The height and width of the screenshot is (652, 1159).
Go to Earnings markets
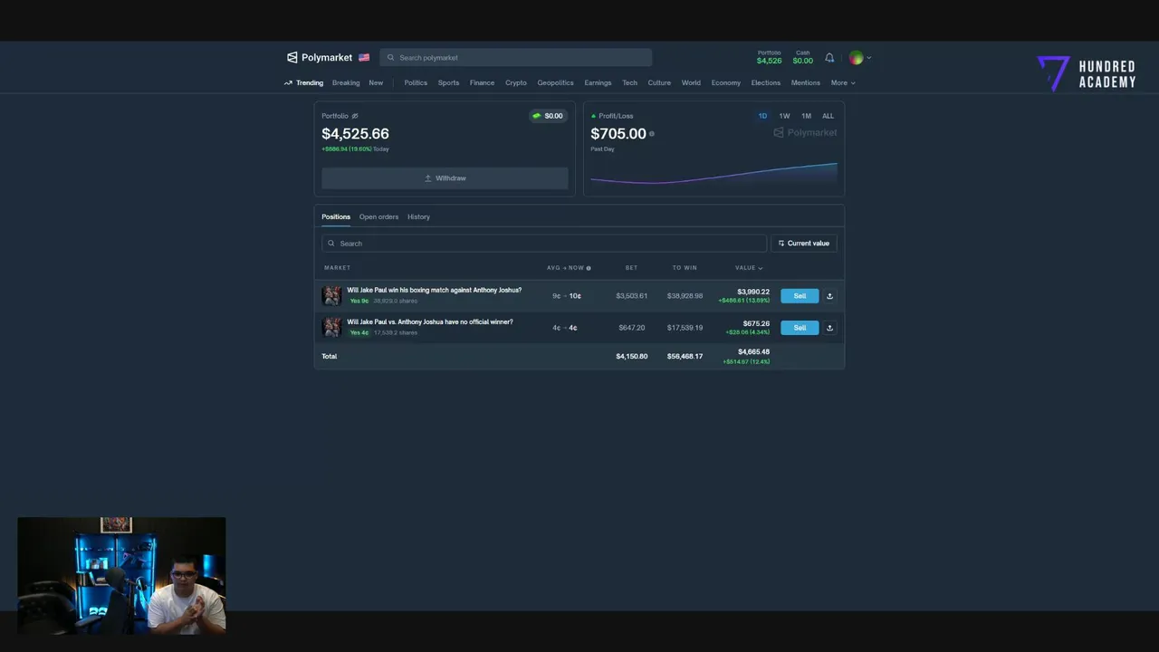click(x=598, y=82)
